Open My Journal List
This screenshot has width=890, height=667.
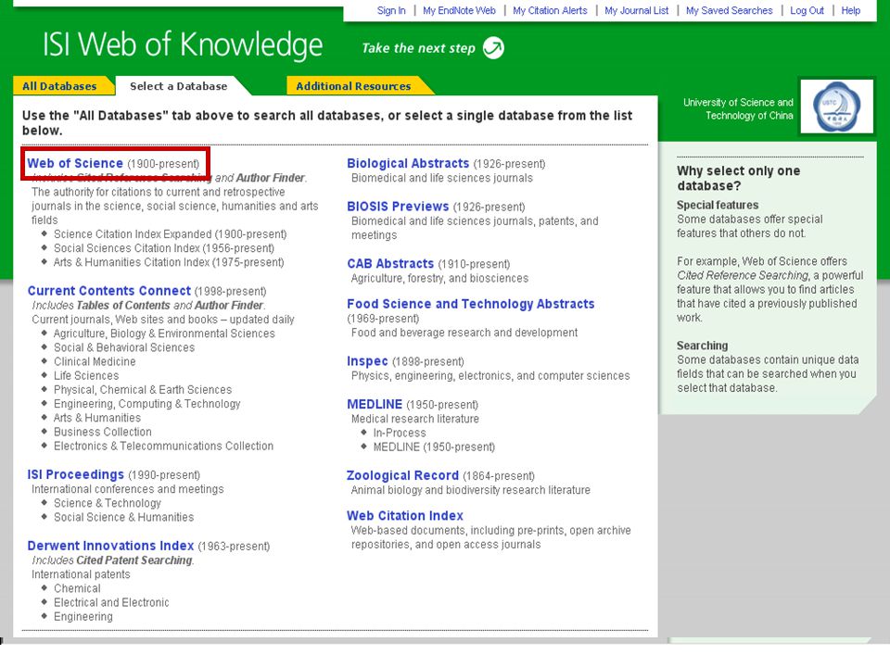[x=636, y=10]
